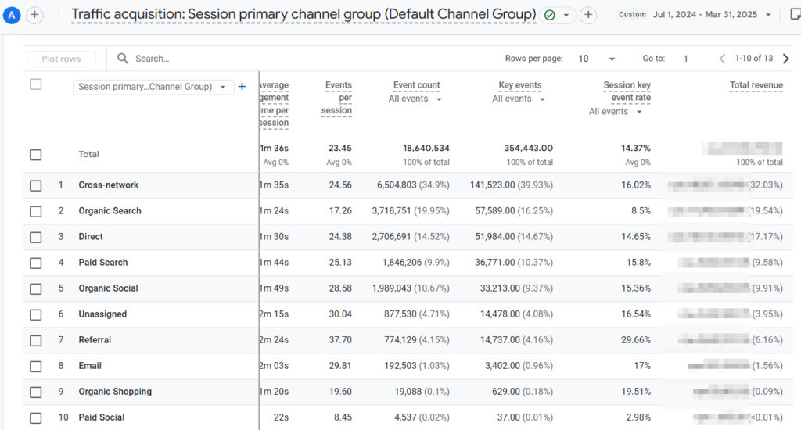
Task: Click the search magnifier icon
Action: click(x=123, y=59)
